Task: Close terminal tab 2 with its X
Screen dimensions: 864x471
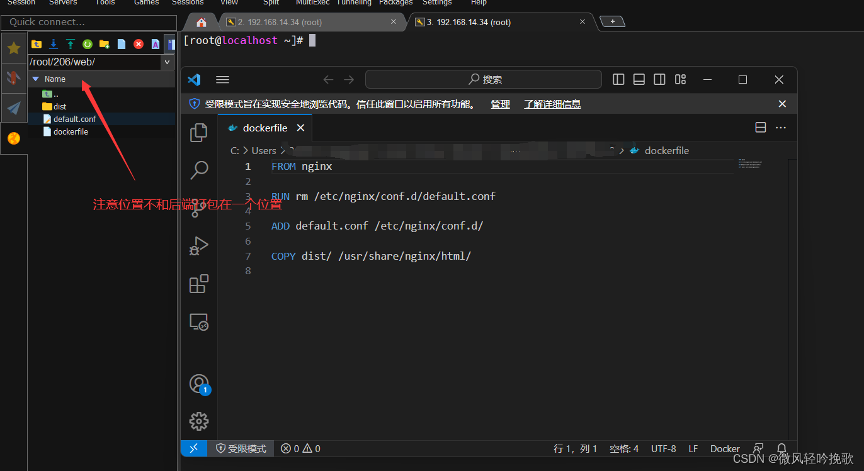Action: (394, 21)
